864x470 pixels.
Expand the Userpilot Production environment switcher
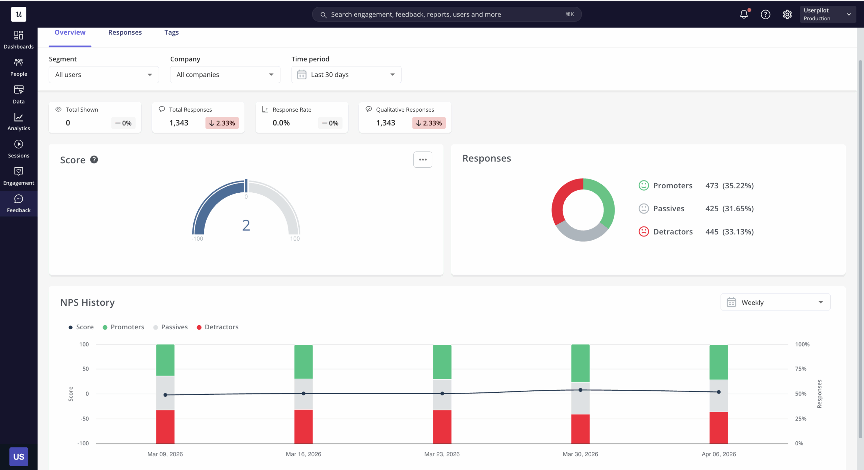(x=828, y=14)
